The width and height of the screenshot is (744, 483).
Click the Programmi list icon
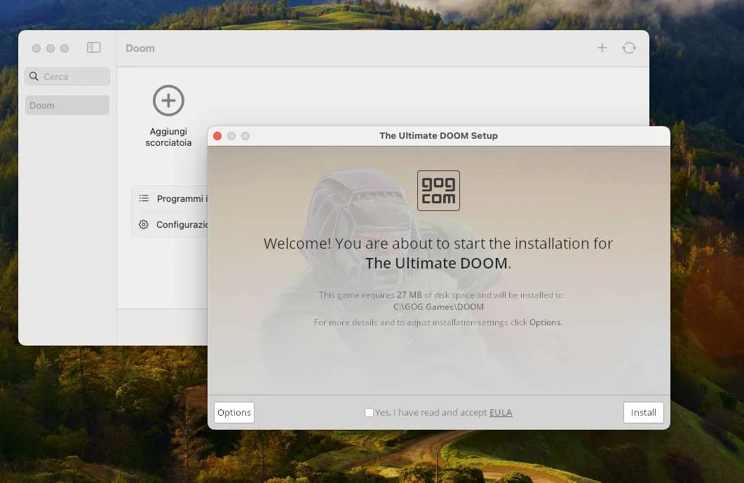(144, 198)
